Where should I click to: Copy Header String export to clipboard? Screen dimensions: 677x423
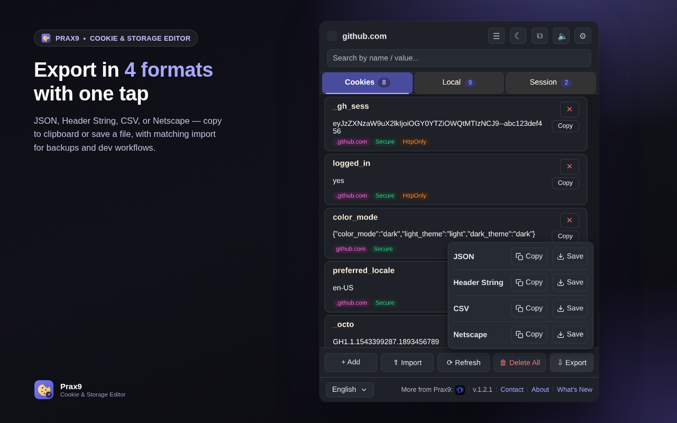point(529,282)
